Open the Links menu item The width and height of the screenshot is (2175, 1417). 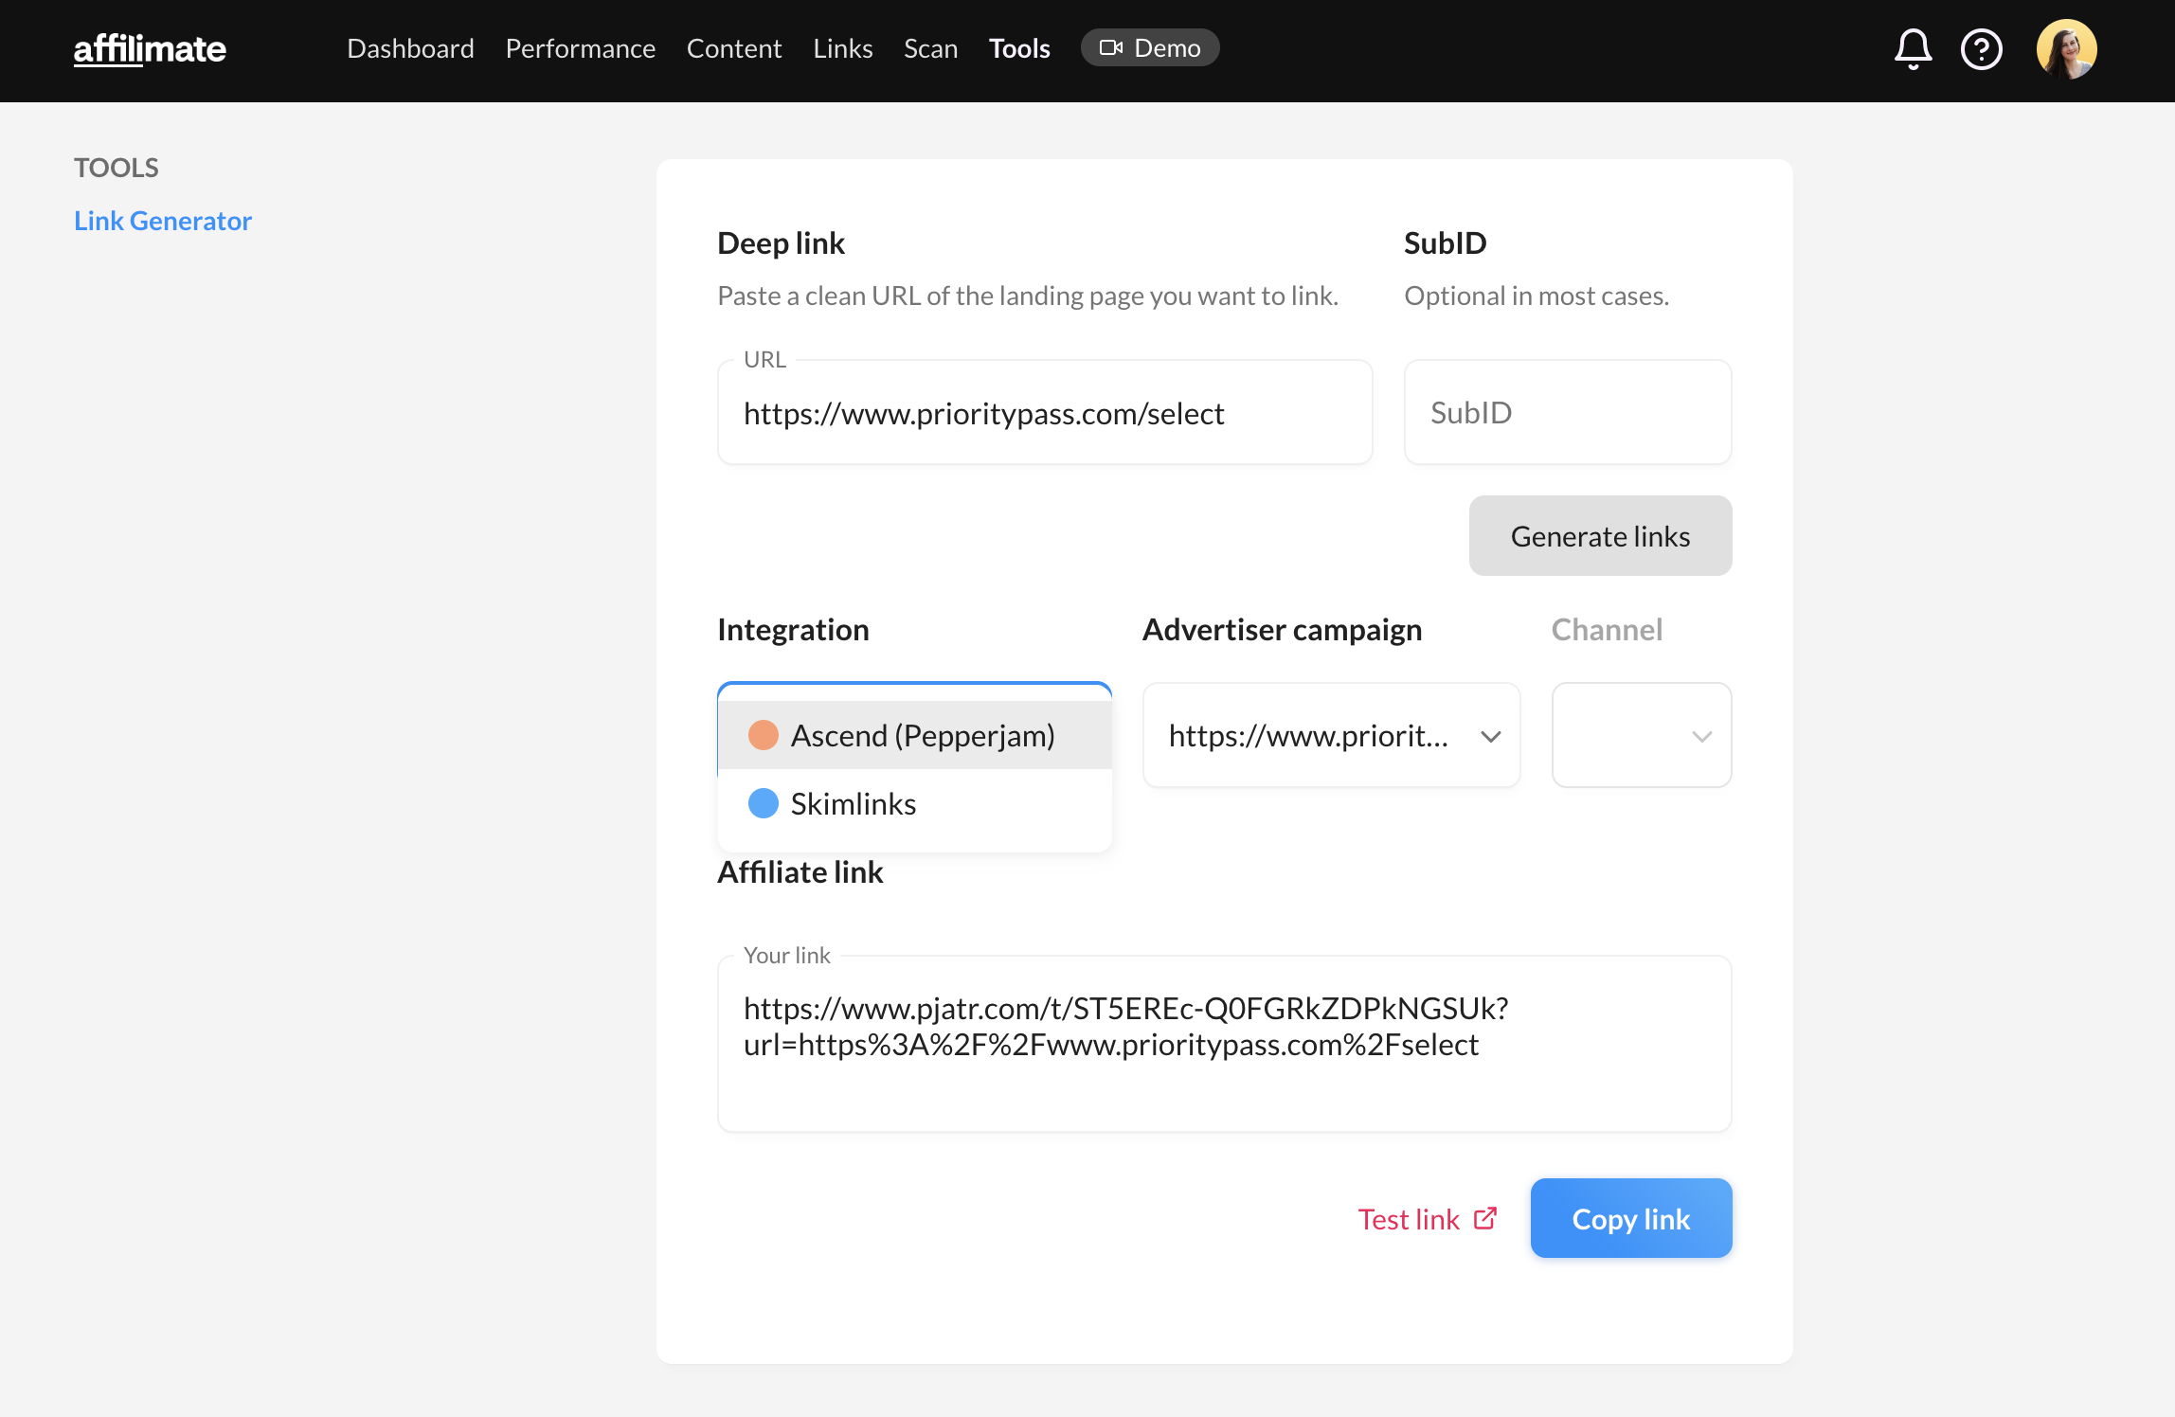click(842, 47)
